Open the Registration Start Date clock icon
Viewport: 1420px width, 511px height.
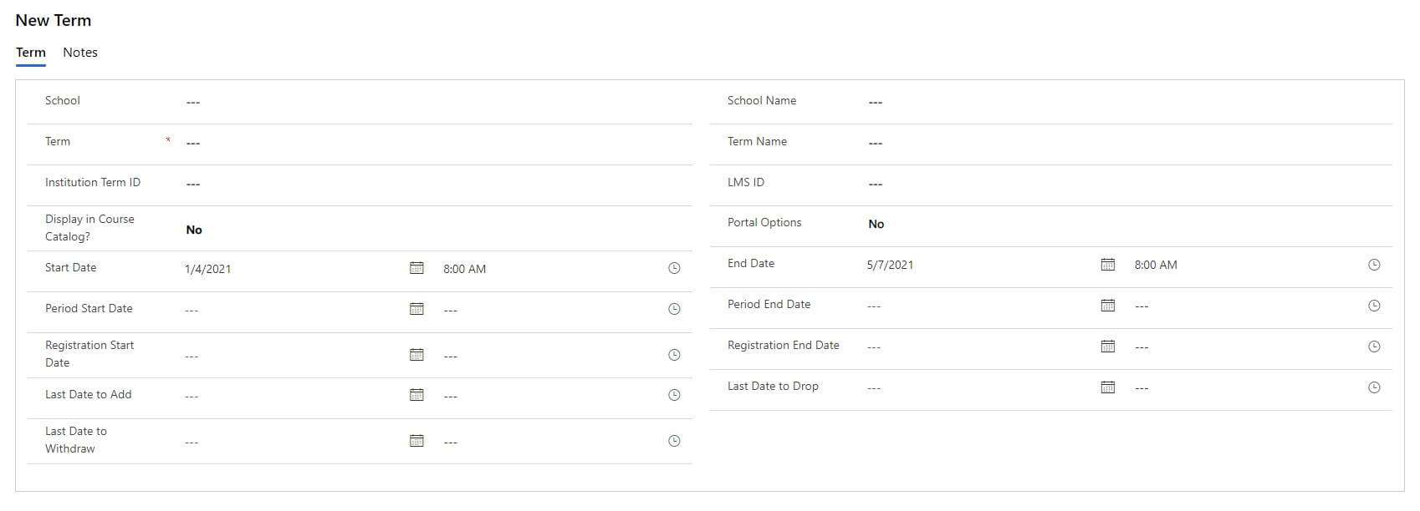674,355
